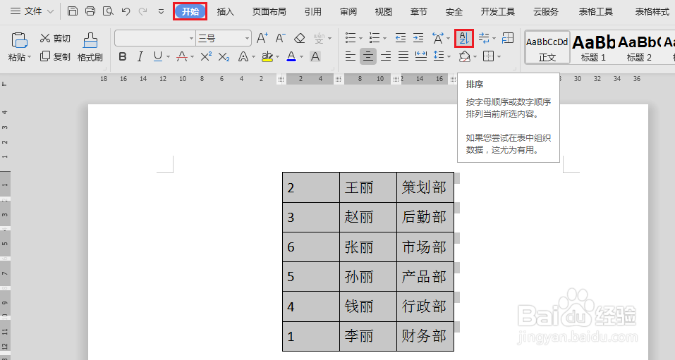Toggle Bold formatting

click(123, 56)
